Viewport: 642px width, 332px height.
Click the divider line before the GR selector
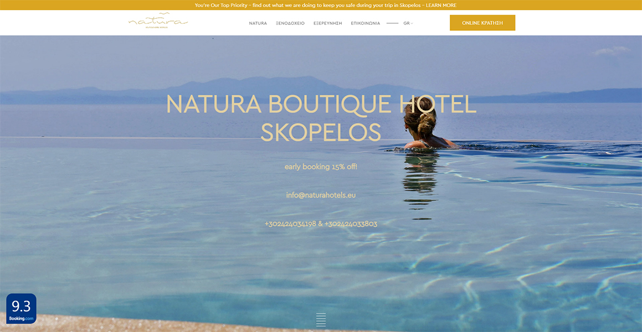click(x=392, y=23)
